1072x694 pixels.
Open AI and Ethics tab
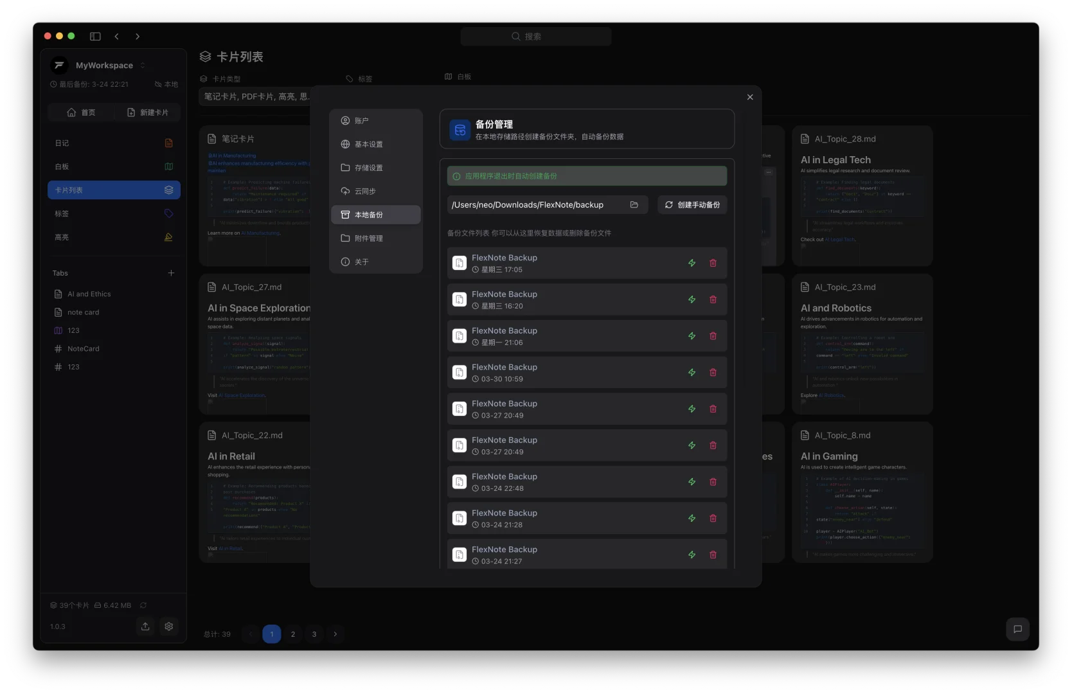114,294
